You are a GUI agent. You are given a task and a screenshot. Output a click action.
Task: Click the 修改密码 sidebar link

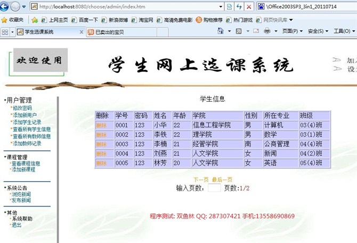coord(22,108)
